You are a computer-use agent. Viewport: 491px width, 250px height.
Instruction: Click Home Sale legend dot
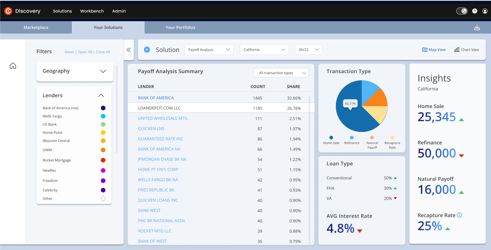pos(331,137)
